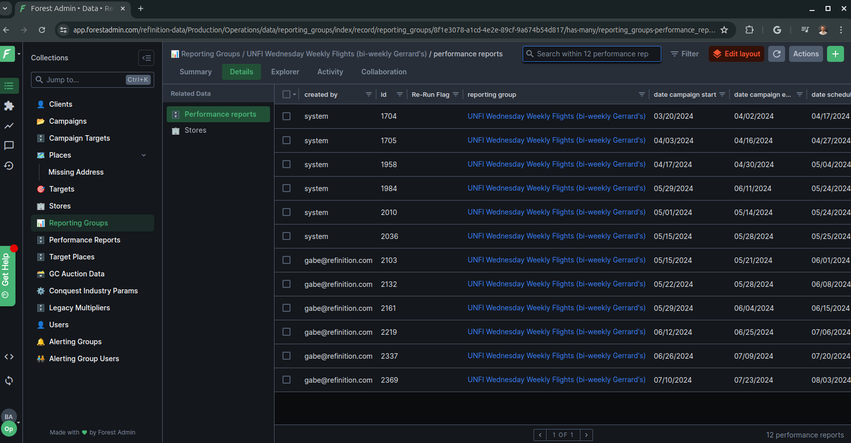Screen dimensions: 851x443
Task: Select Performance reports under Related Data
Action: (x=218, y=114)
